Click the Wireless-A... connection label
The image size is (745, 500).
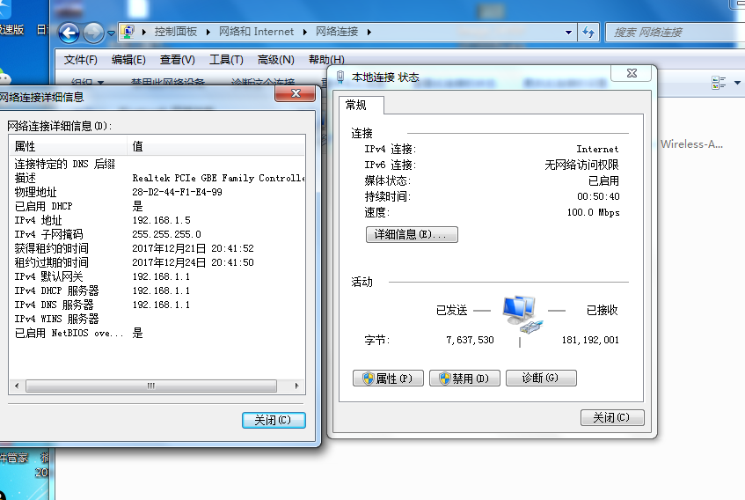(691, 144)
